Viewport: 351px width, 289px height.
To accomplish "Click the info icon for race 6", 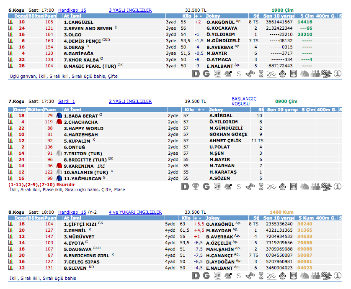I will coord(338,74).
